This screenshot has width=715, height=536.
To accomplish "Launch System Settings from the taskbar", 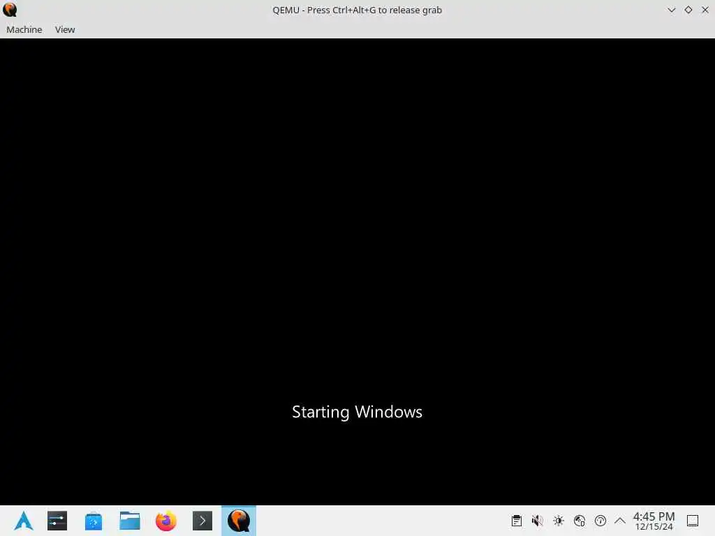I will coord(57,521).
